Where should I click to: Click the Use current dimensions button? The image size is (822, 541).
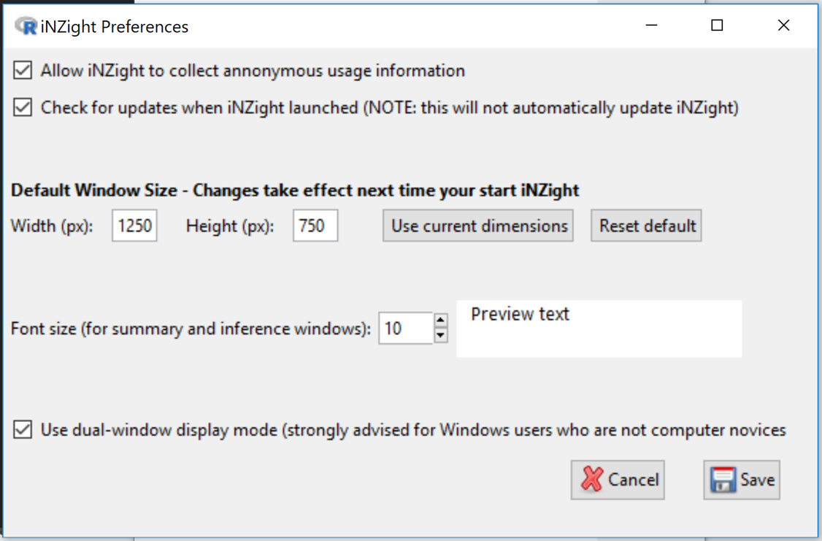(477, 226)
